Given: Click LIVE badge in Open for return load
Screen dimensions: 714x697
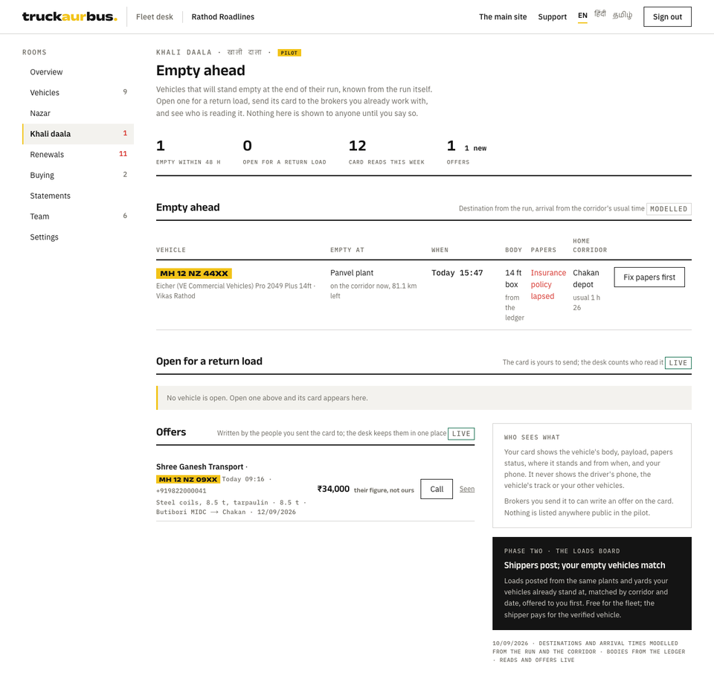Looking at the screenshot, I should pyautogui.click(x=678, y=362).
